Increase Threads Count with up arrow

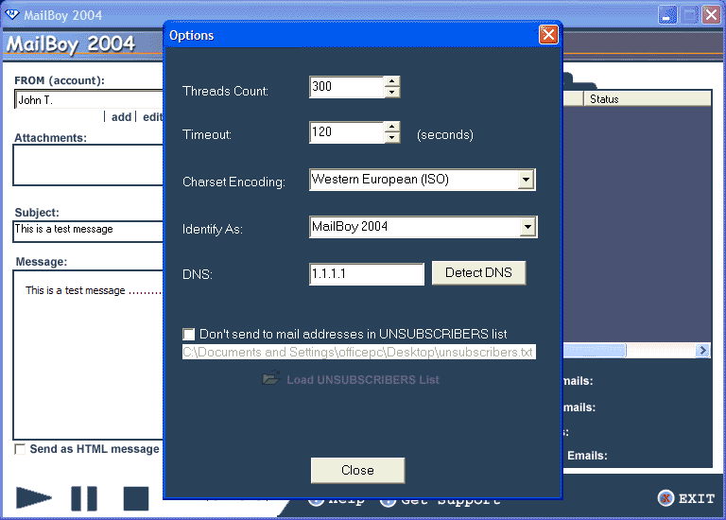[x=392, y=81]
